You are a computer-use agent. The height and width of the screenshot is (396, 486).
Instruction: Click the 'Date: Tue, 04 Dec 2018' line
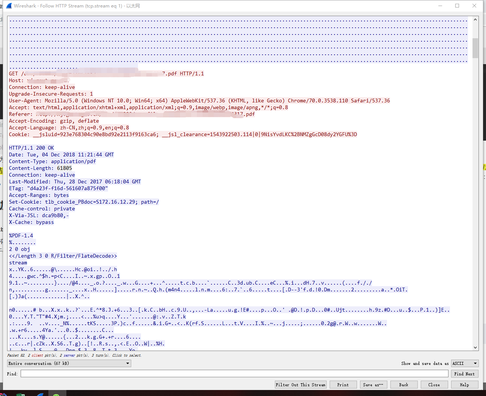tap(61, 154)
